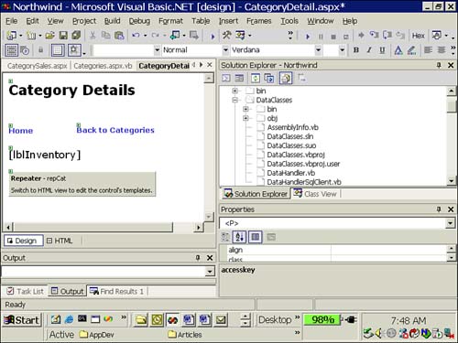The height and width of the screenshot is (343, 458).
Task: Click the Open File folder icon
Action: coord(50,36)
